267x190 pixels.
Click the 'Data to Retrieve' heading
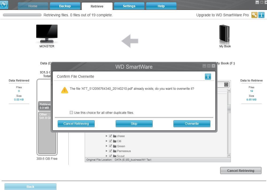tap(251, 80)
